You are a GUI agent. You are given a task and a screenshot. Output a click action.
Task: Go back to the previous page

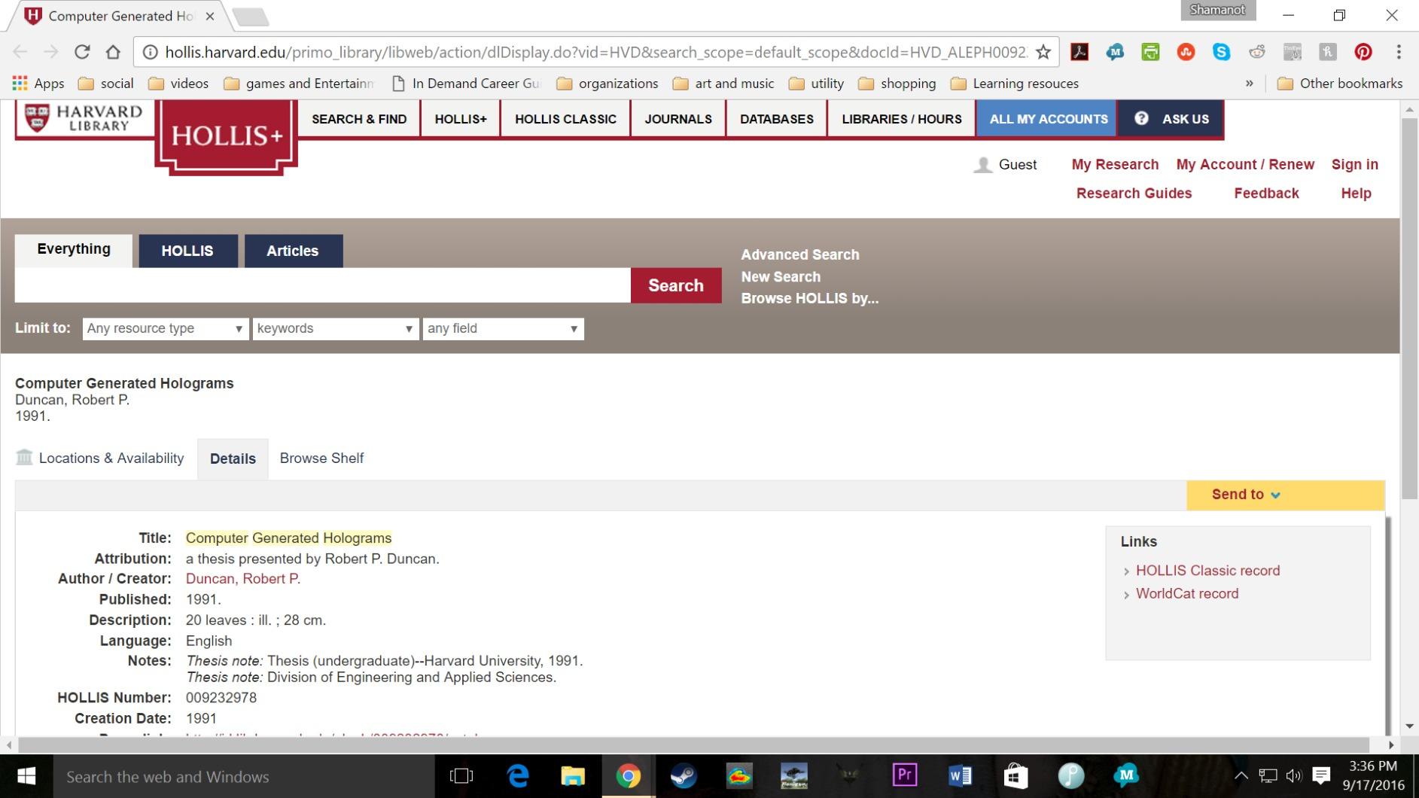click(21, 52)
